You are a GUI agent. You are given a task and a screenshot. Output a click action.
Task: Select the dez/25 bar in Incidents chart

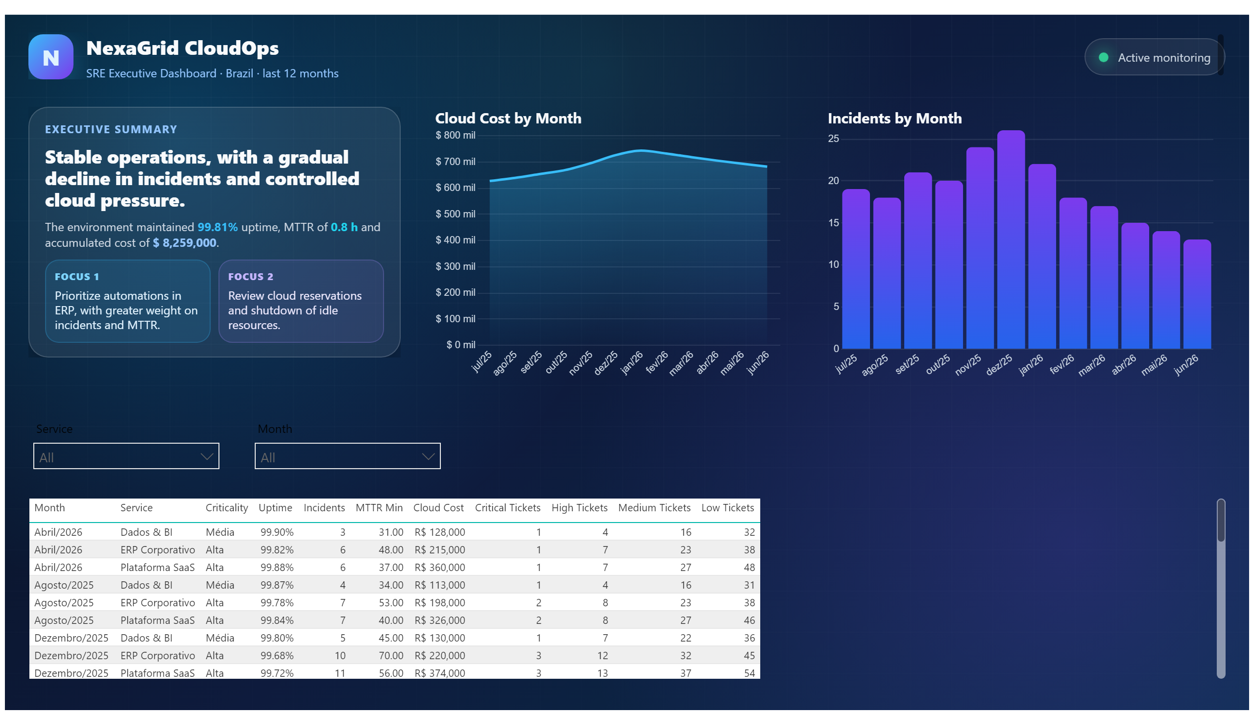[x=1011, y=239]
